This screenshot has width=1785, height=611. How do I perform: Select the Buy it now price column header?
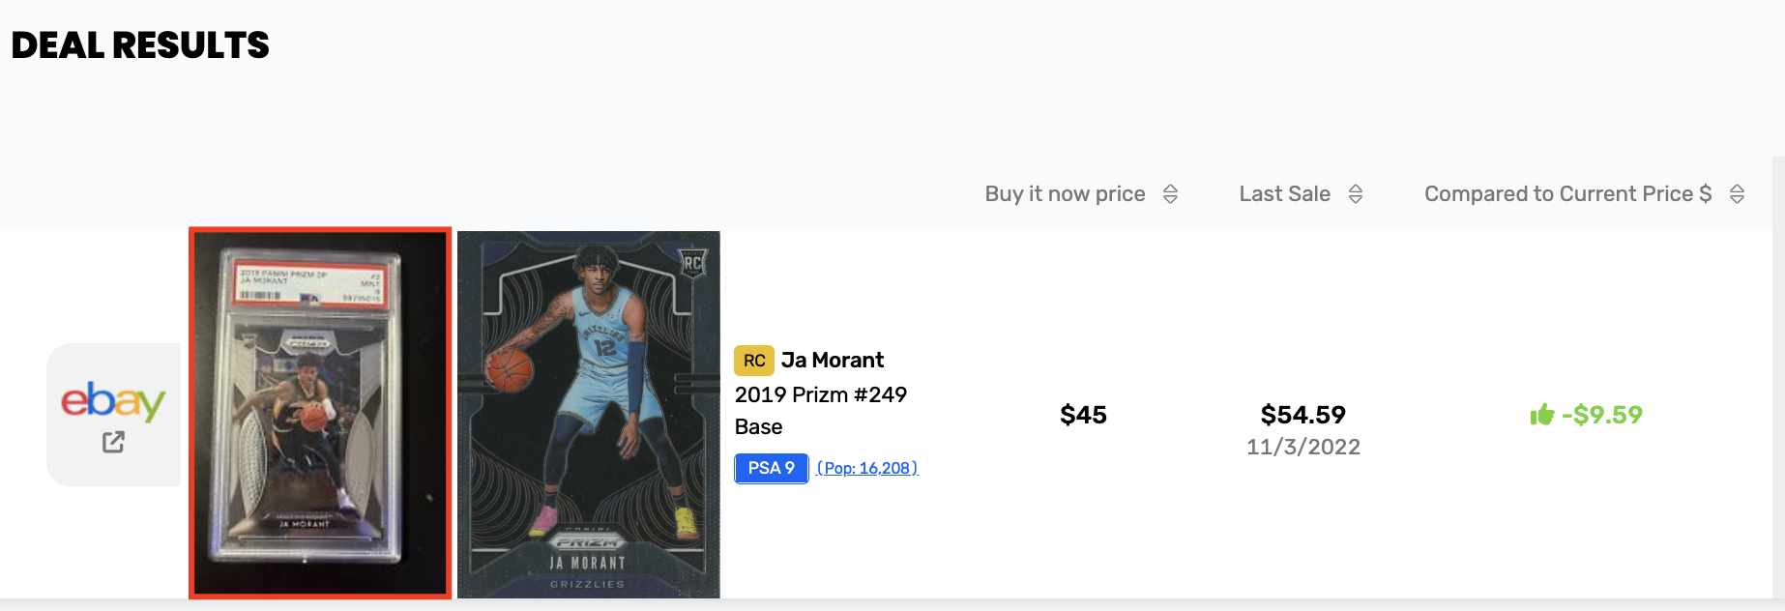pos(1064,193)
